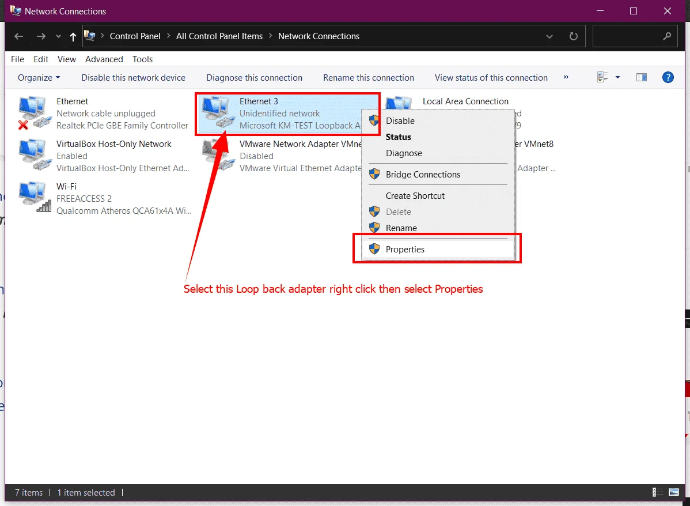
Task: Refresh the Network Connections view
Action: click(x=574, y=36)
